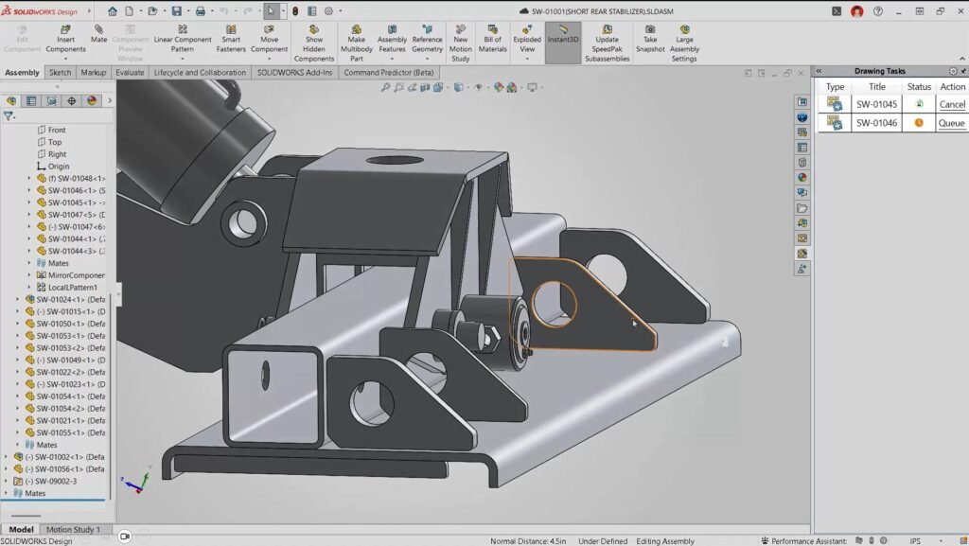Click the Open file icon

tap(152, 11)
